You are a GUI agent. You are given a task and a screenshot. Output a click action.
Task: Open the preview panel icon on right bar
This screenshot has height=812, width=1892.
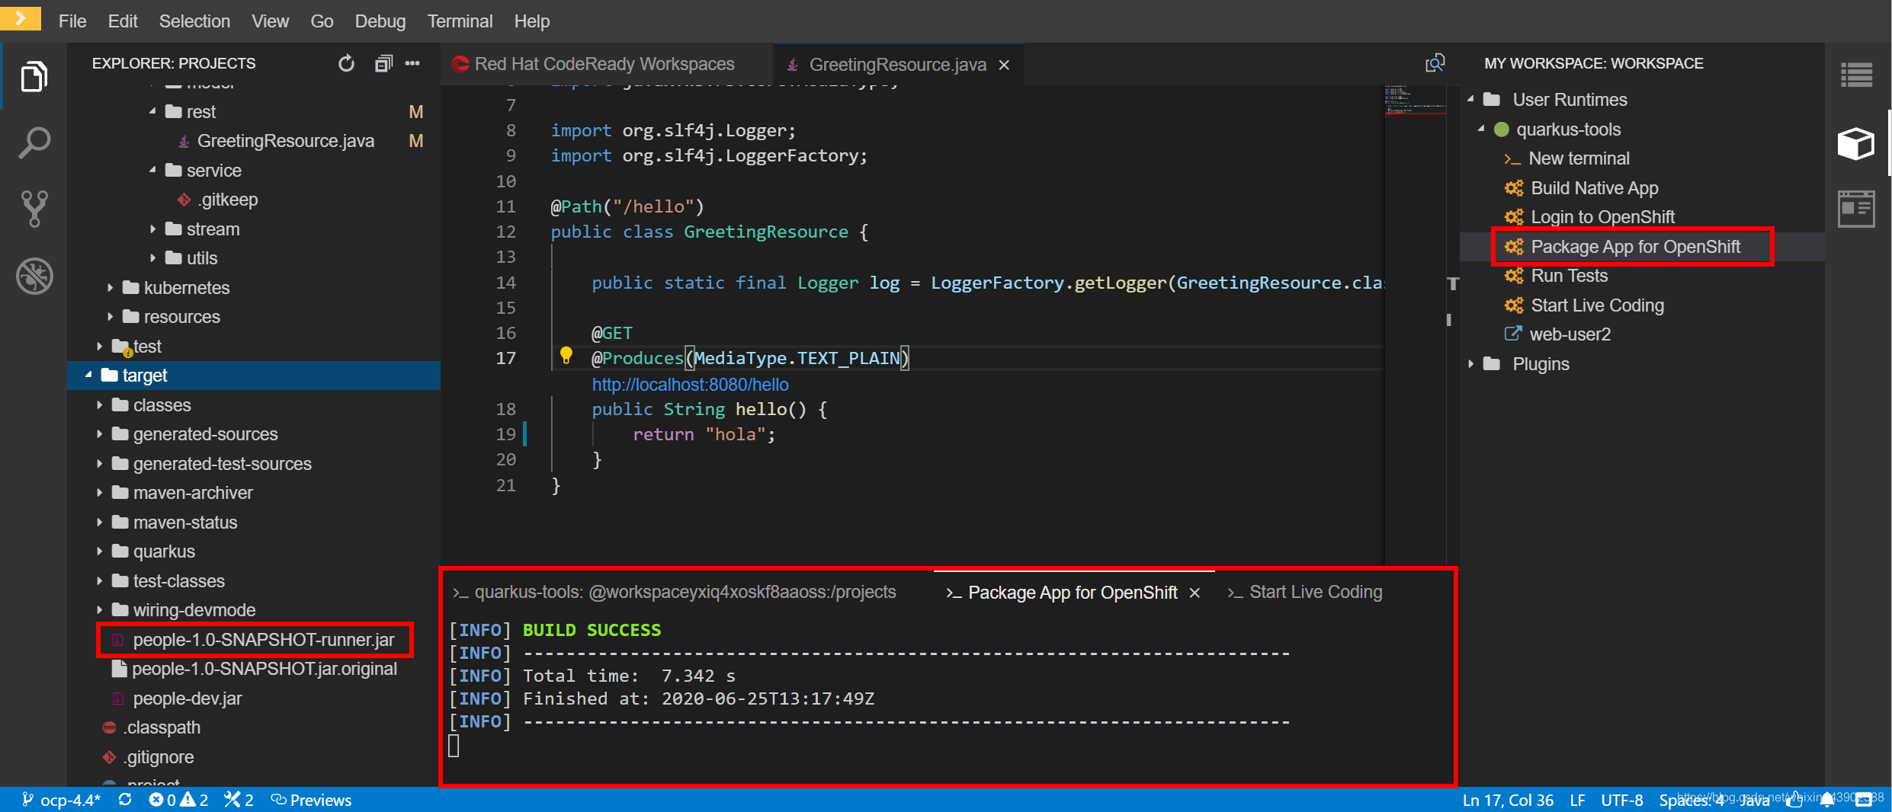1855,208
